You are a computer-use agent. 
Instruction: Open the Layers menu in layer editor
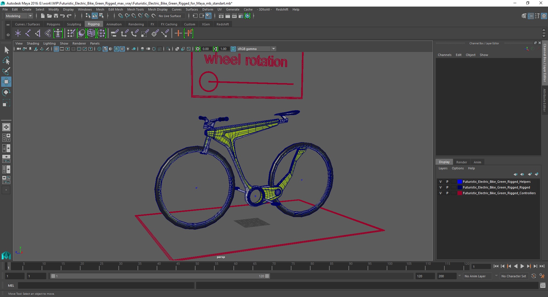443,168
